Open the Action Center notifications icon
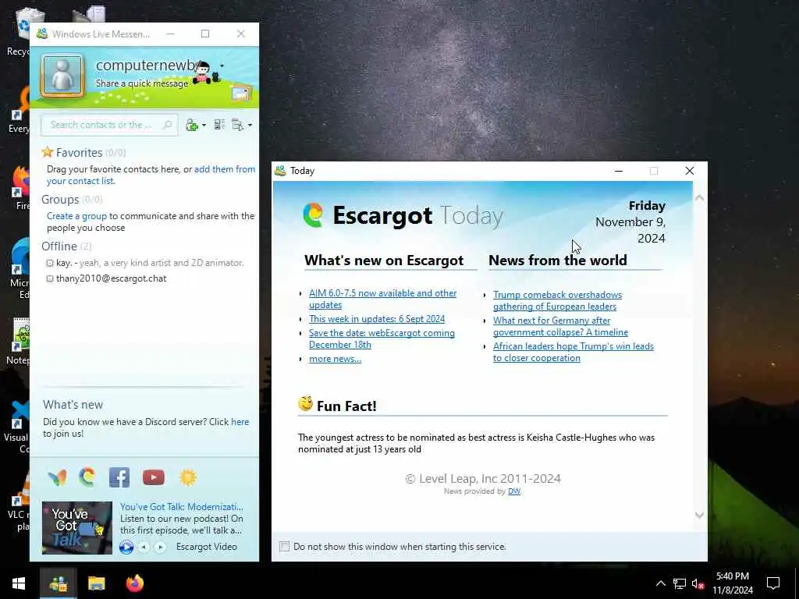Image resolution: width=799 pixels, height=599 pixels. tap(773, 583)
